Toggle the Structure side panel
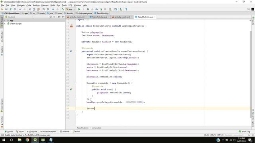 [2, 36]
